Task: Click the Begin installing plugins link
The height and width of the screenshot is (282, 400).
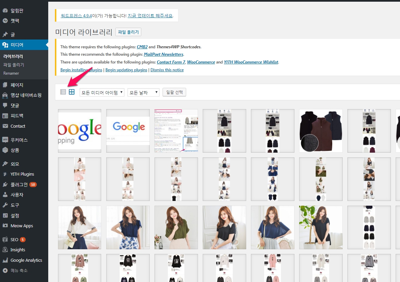Action: click(x=81, y=70)
